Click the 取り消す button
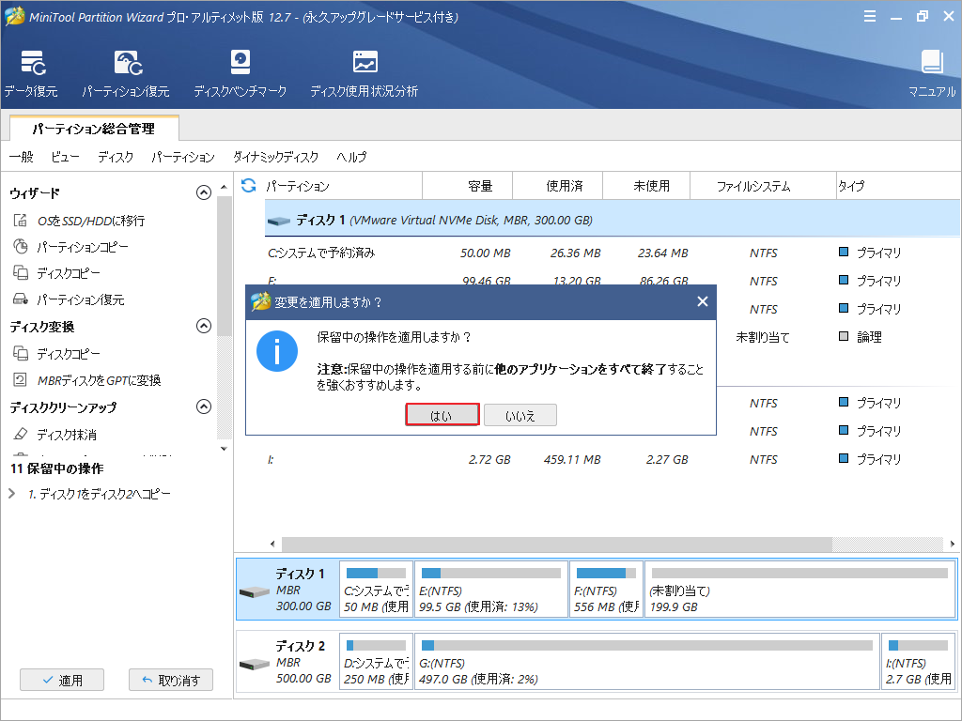The image size is (962, 721). click(170, 680)
